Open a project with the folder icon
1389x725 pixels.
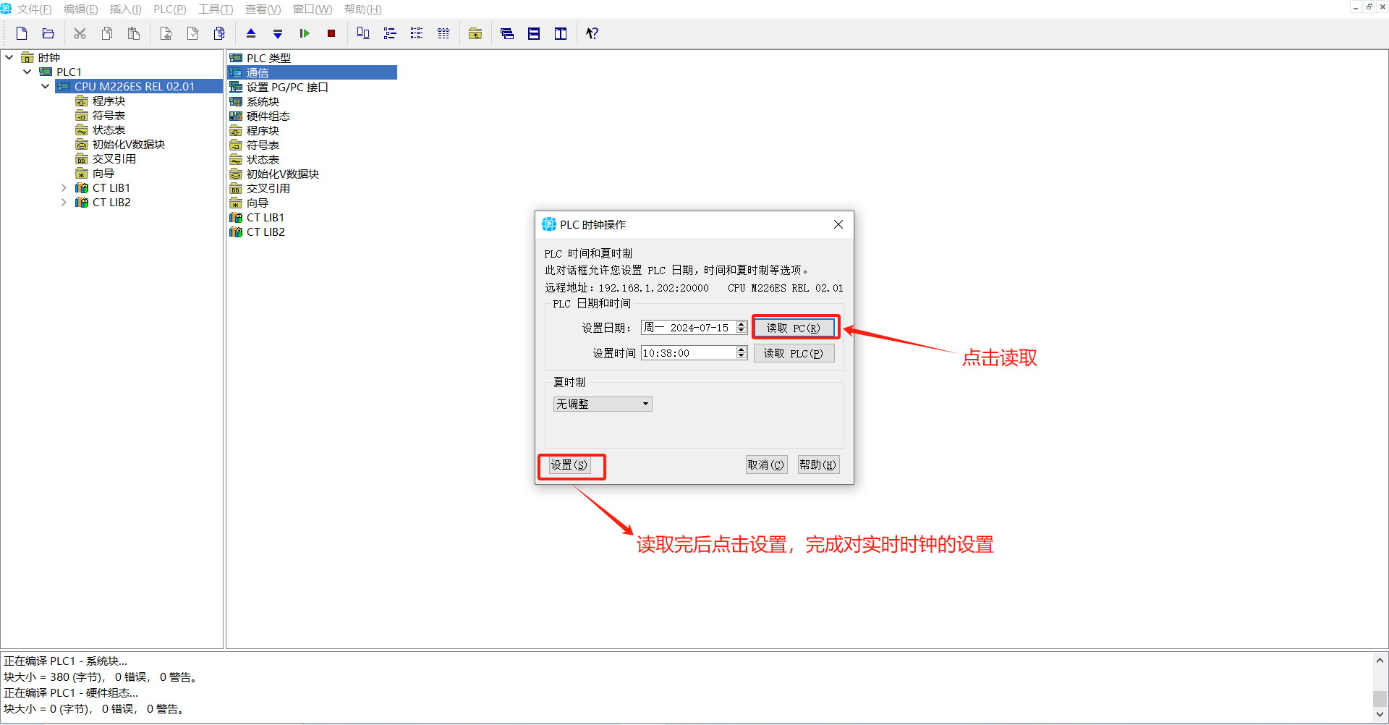[x=48, y=33]
